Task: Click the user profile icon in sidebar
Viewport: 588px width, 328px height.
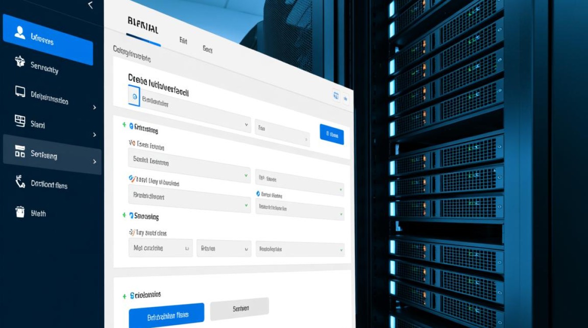Action: pos(20,32)
